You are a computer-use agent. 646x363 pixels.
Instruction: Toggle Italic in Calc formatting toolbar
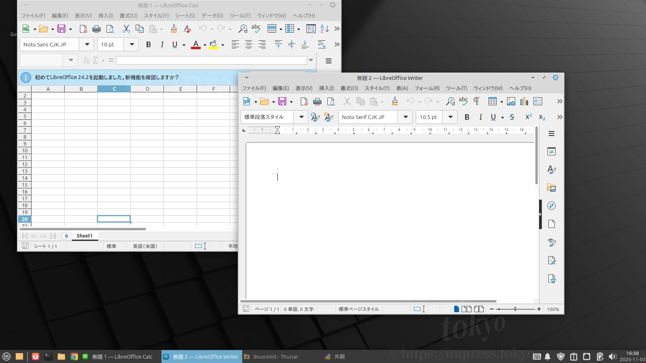pos(162,44)
